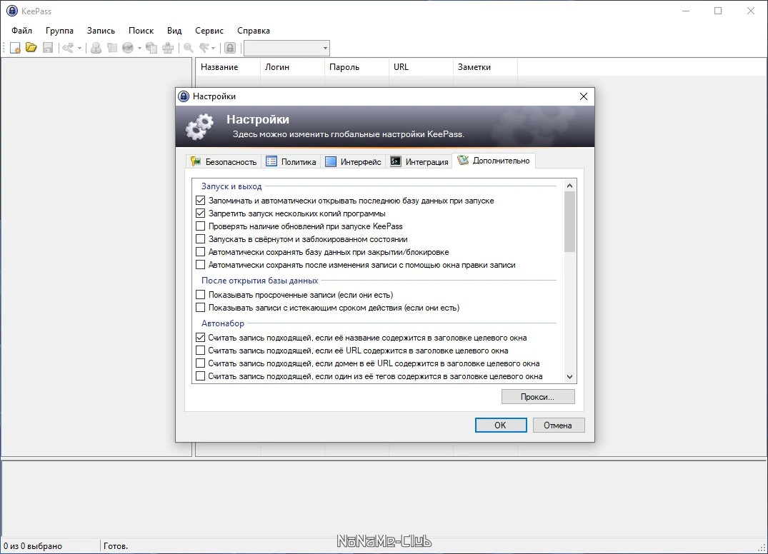
Task: Click the Add entry key icon
Action: coord(68,47)
